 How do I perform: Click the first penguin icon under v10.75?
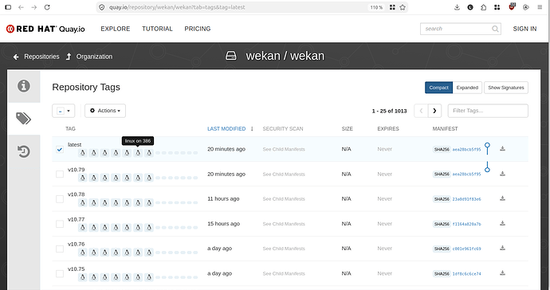point(82,277)
